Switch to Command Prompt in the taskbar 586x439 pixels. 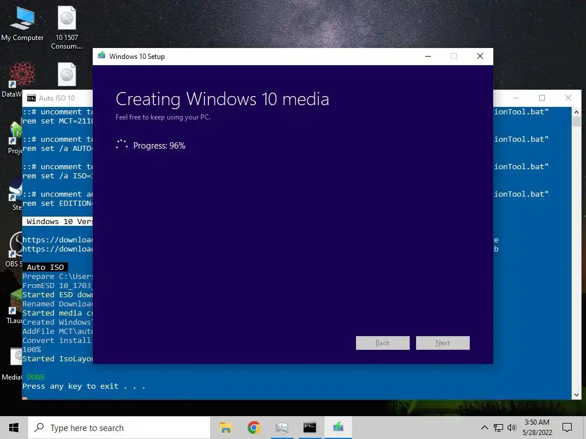click(310, 428)
